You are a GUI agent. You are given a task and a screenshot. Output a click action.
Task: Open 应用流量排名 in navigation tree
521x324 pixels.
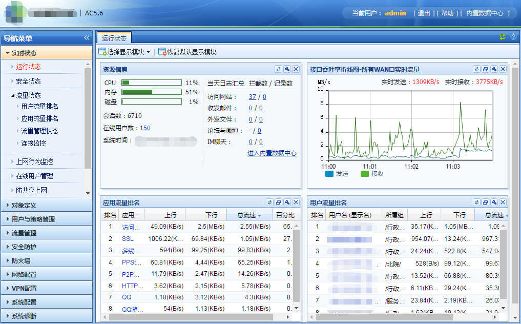[40, 119]
